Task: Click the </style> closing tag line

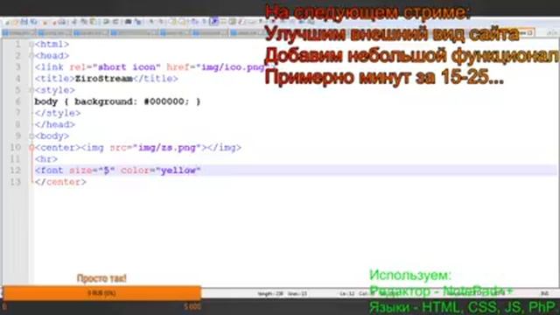Action: [58, 113]
